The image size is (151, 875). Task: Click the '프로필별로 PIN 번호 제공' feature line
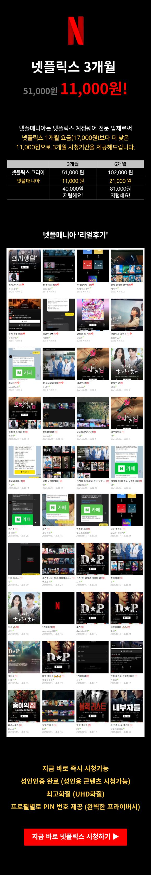47,807
